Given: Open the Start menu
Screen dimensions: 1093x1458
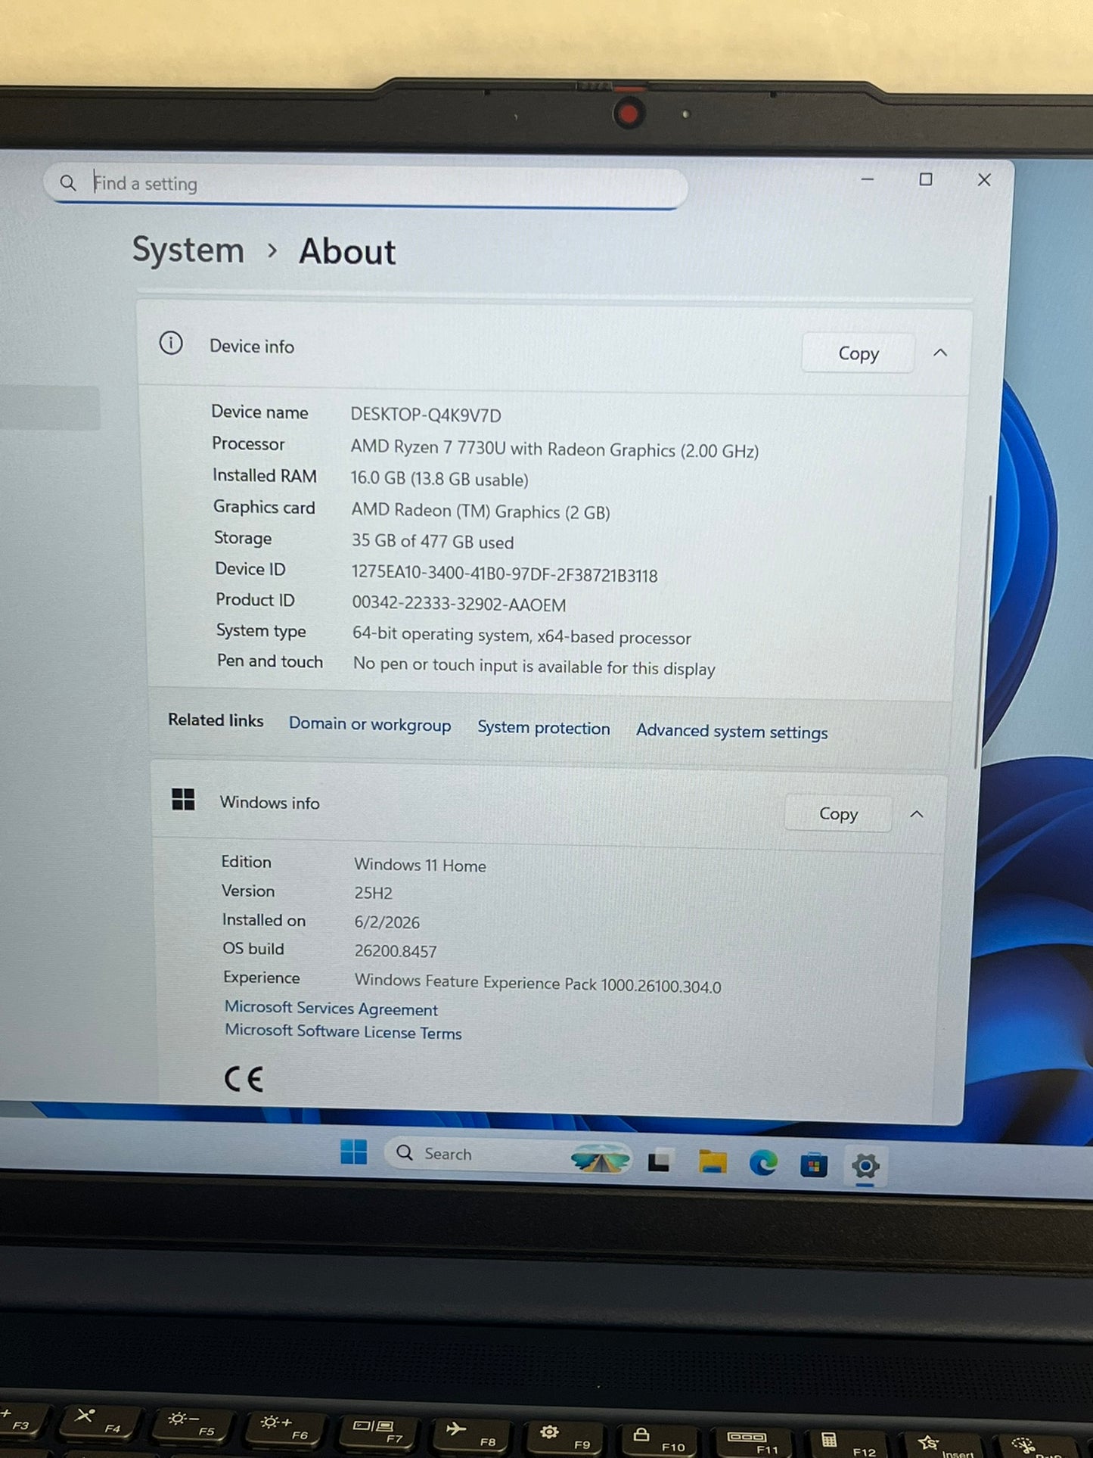Looking at the screenshot, I should [x=353, y=1152].
